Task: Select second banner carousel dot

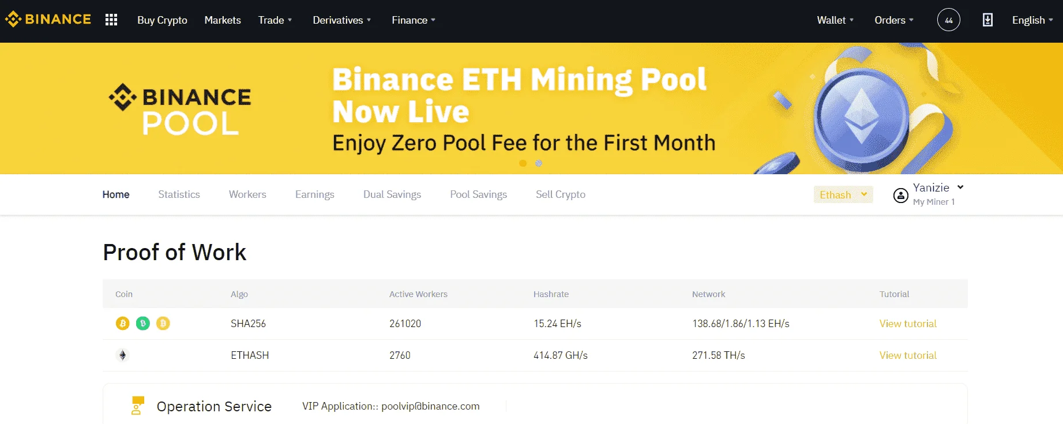Action: tap(539, 163)
